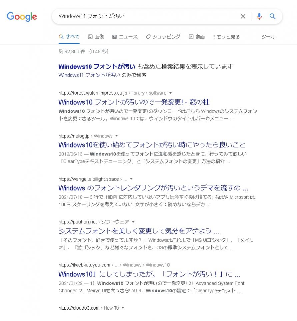Click the Google logo
Viewport: 297px width, 321px height.
tap(22, 17)
